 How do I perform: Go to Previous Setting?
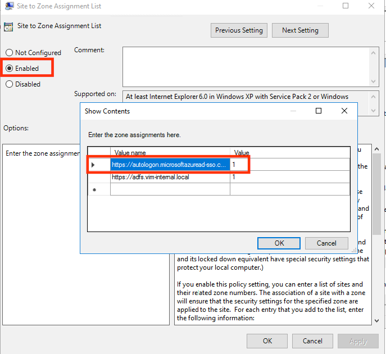click(239, 30)
